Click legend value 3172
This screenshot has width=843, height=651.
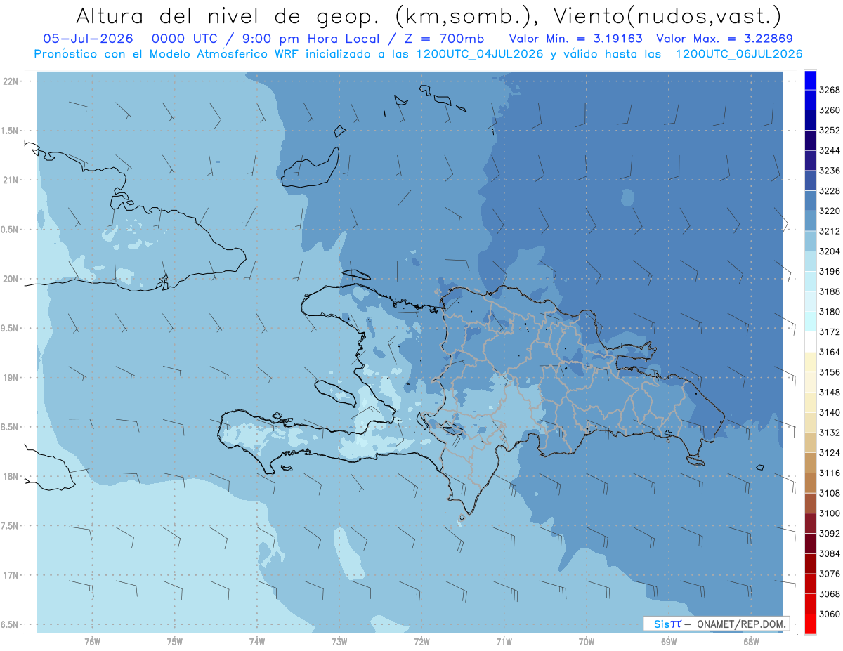coord(830,331)
